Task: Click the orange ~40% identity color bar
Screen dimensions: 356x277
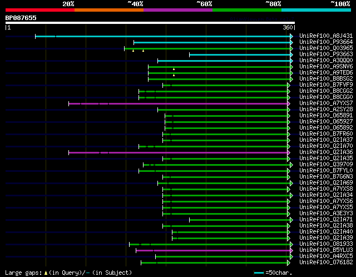Action: click(x=109, y=10)
